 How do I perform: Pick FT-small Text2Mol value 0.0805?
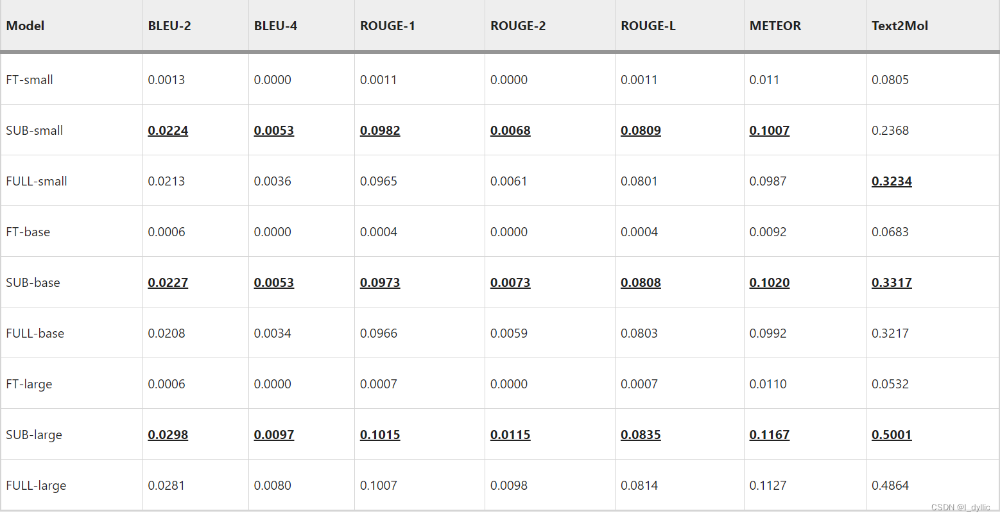click(890, 80)
